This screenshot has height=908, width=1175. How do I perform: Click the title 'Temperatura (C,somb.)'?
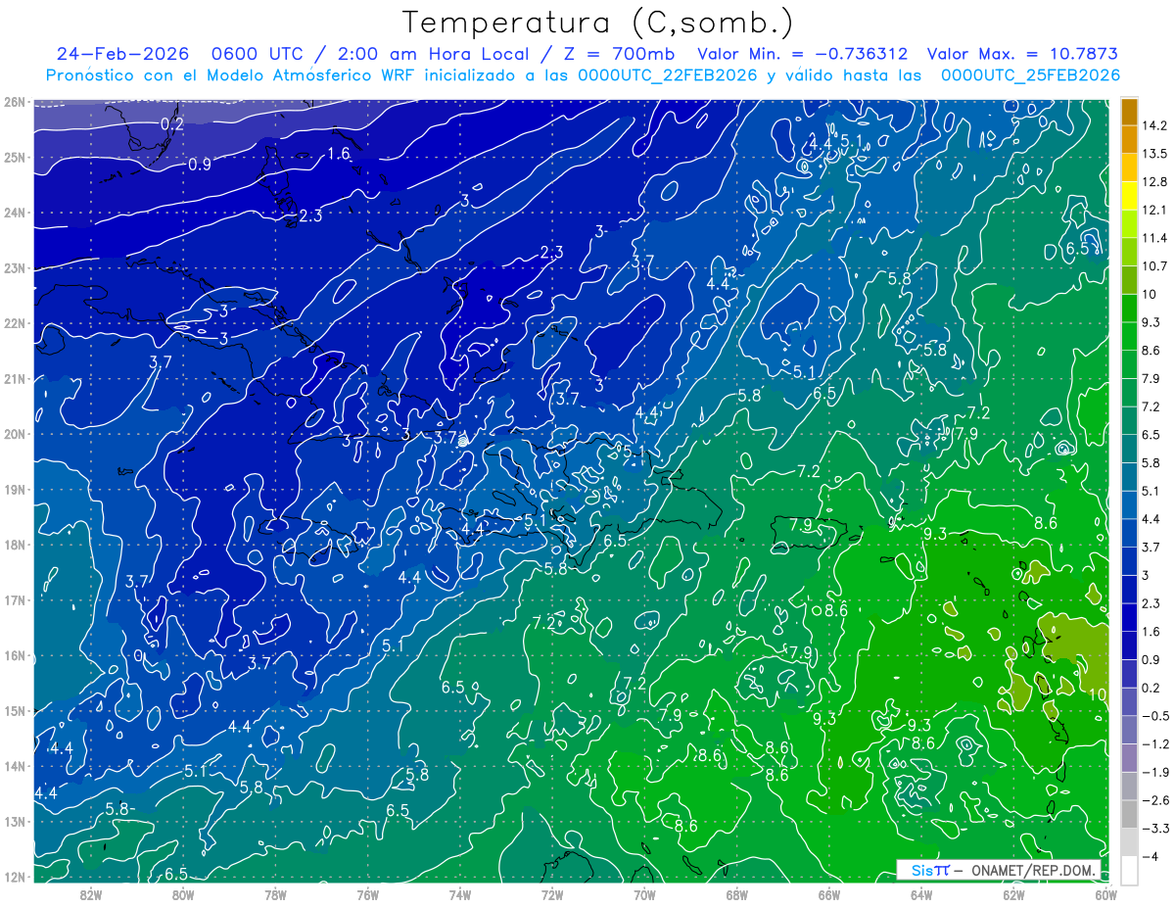pyautogui.click(x=598, y=23)
